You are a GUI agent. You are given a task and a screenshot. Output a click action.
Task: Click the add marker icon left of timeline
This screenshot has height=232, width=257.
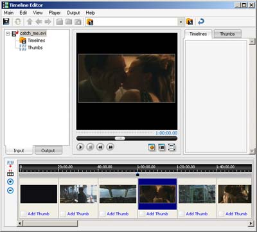point(10,164)
